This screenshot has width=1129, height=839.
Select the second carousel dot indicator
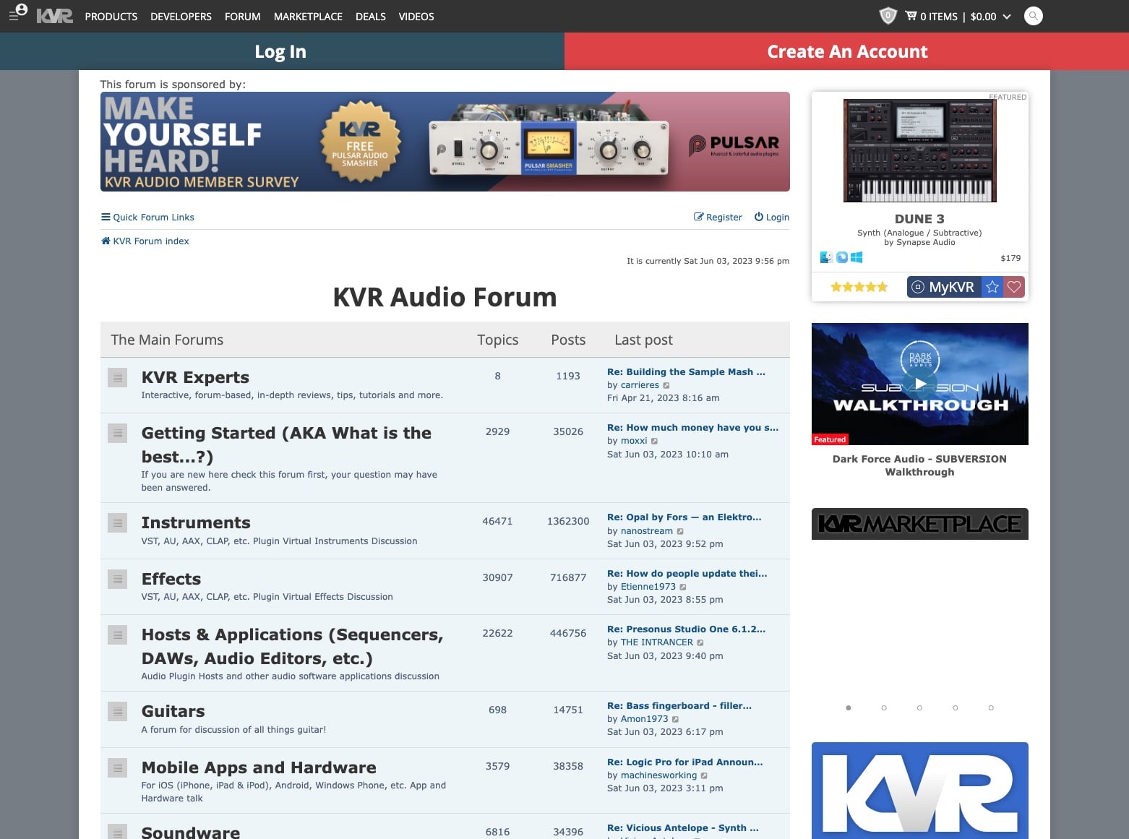[x=883, y=707]
